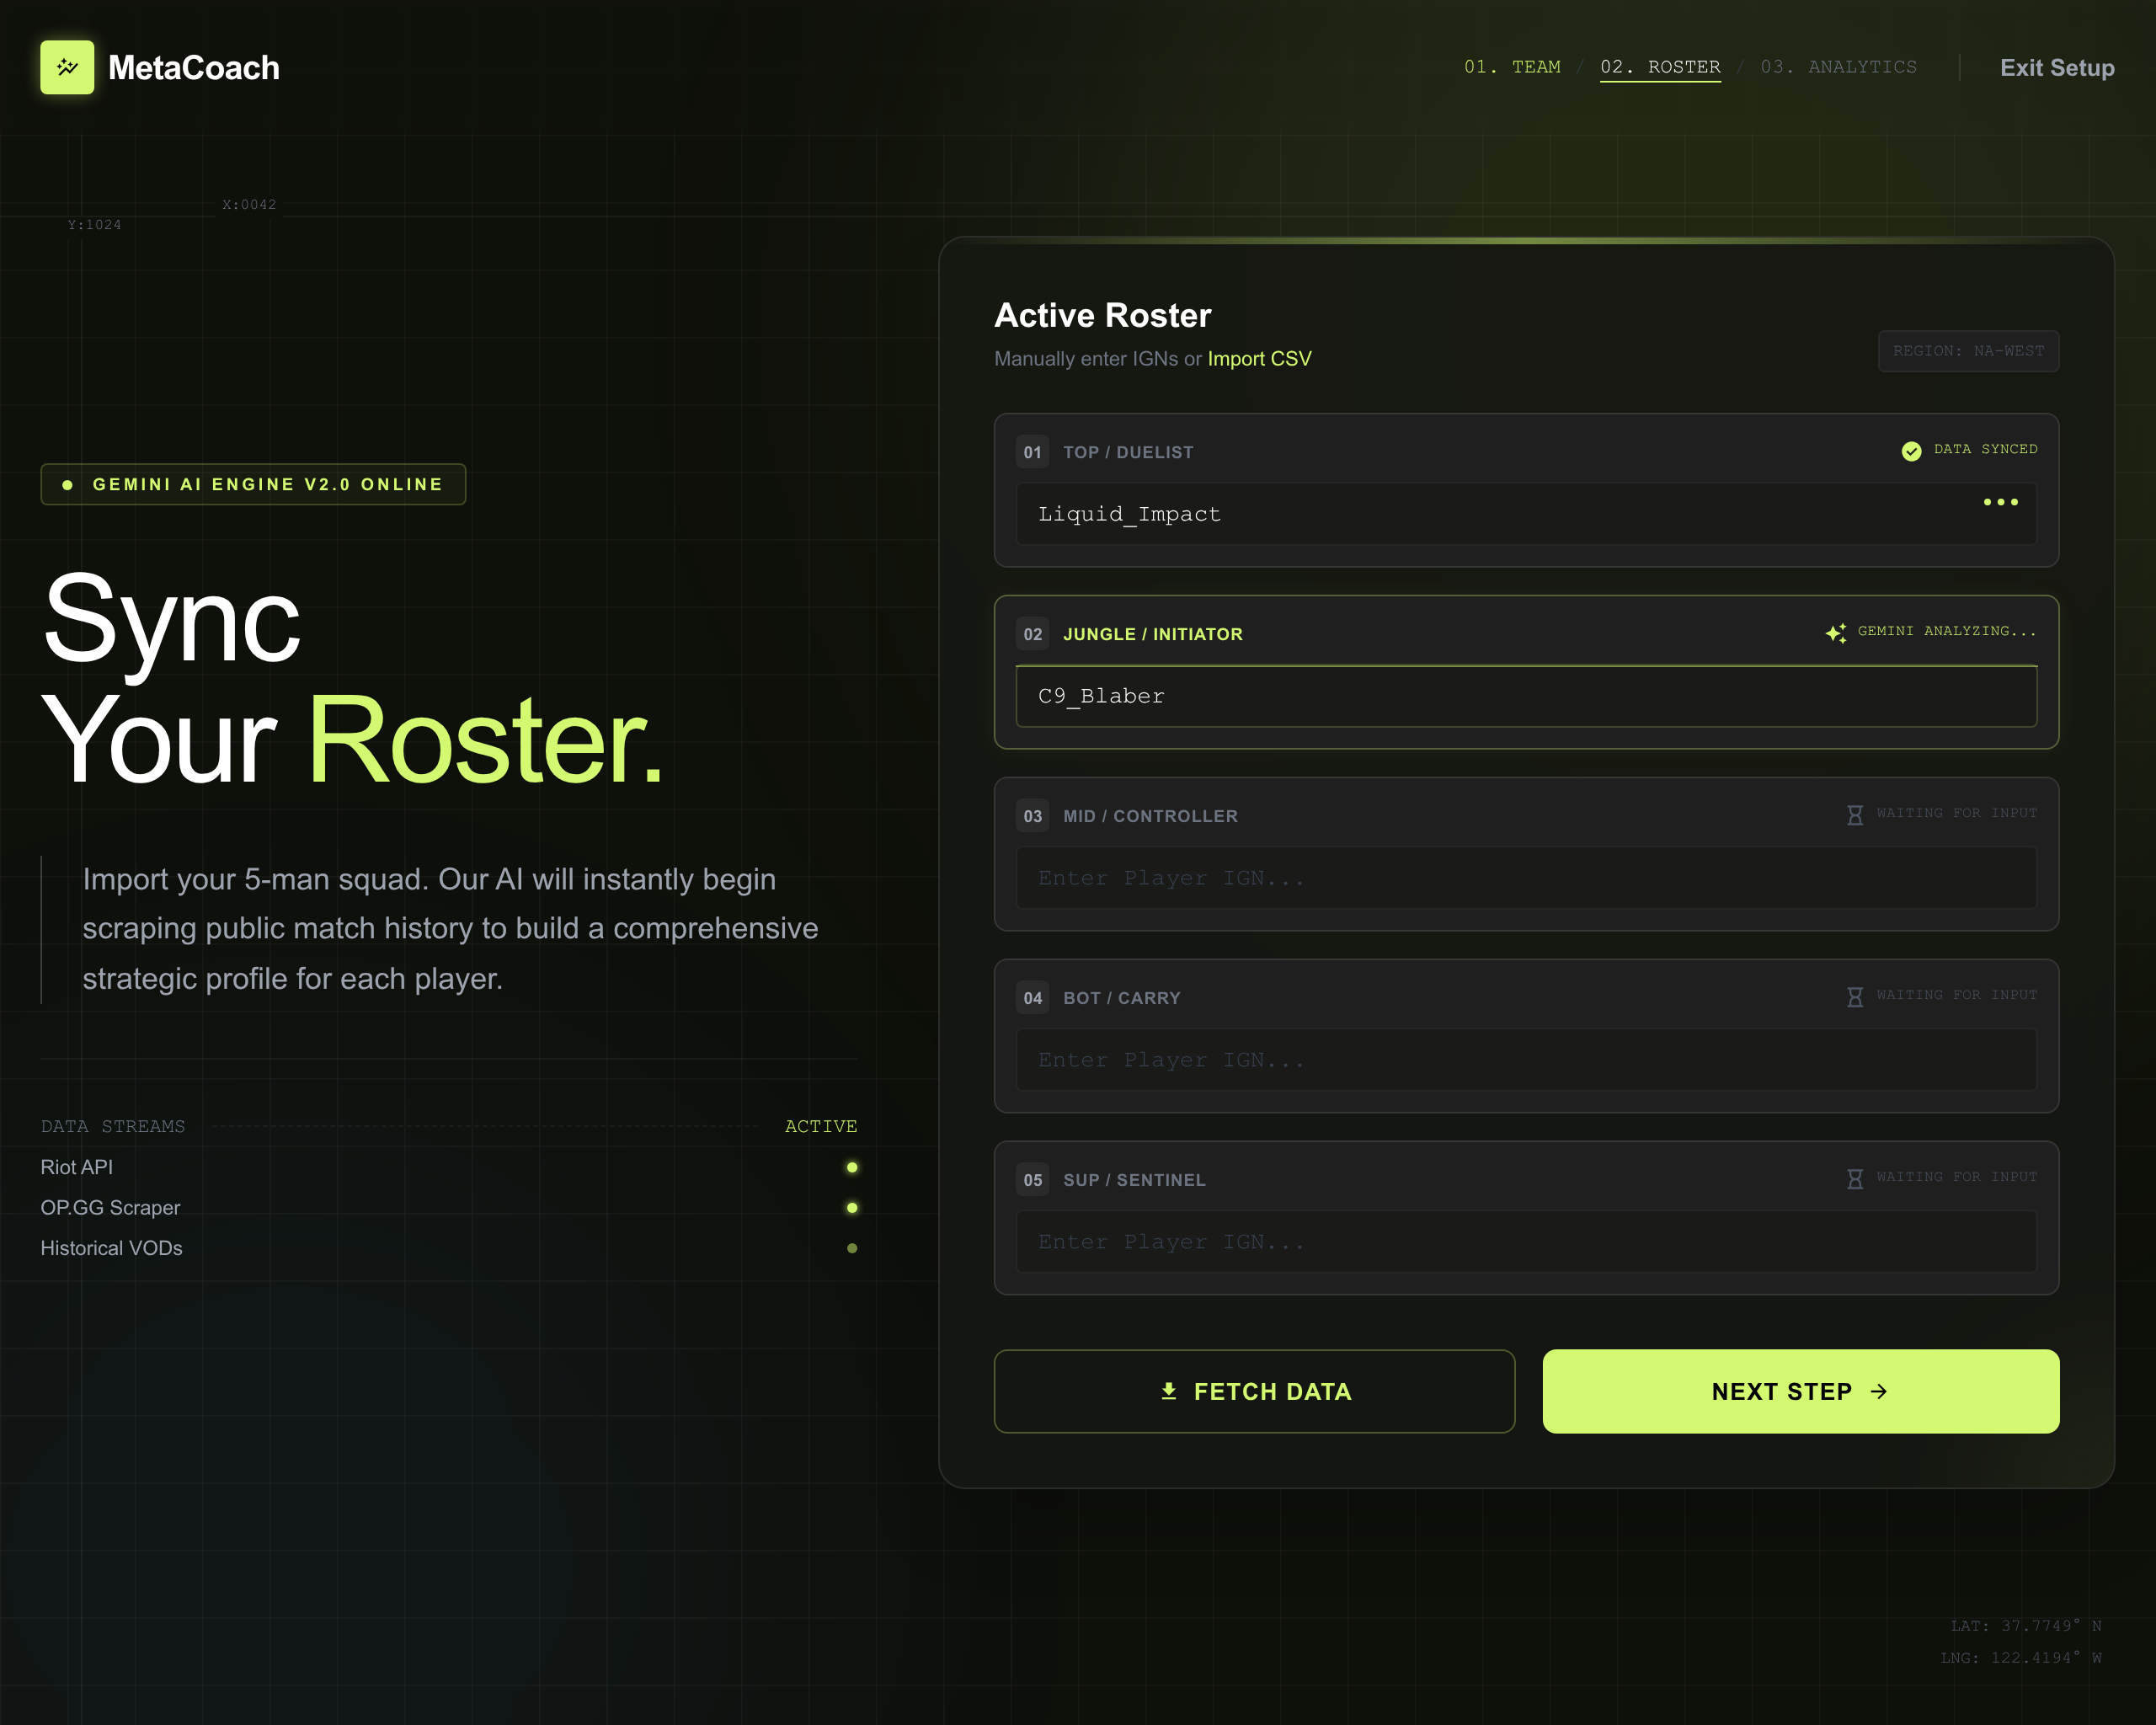Toggle the OP.GG Scraper stream indicator
2156x1725 pixels.
[852, 1208]
